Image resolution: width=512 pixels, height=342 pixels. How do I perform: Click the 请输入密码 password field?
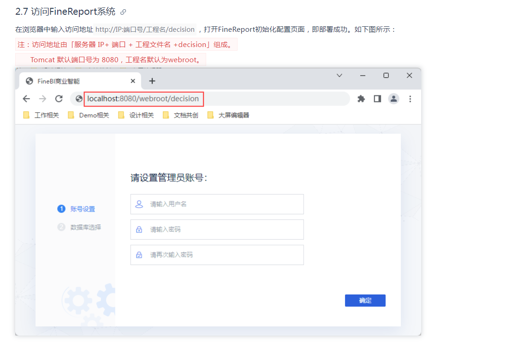(x=217, y=230)
